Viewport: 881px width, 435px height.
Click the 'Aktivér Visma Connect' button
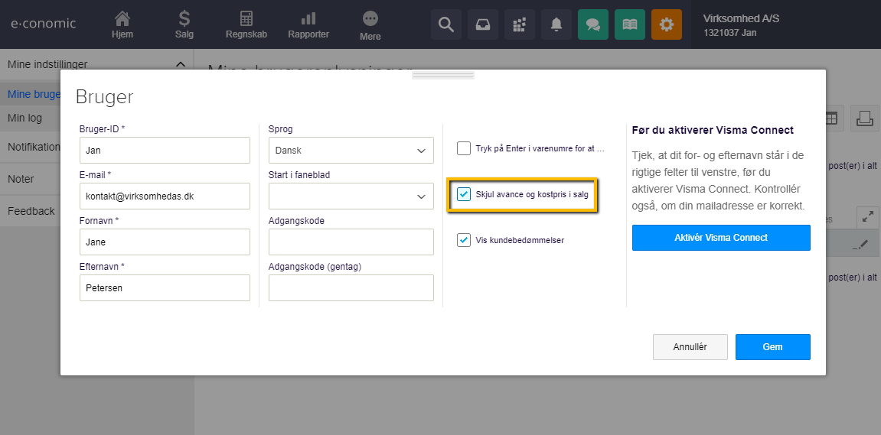721,238
